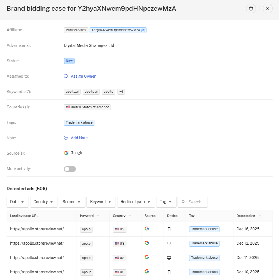Click Trademark abuse tag in Dec 11 row
Image resolution: width=279 pixels, height=278 pixels.
point(204,258)
